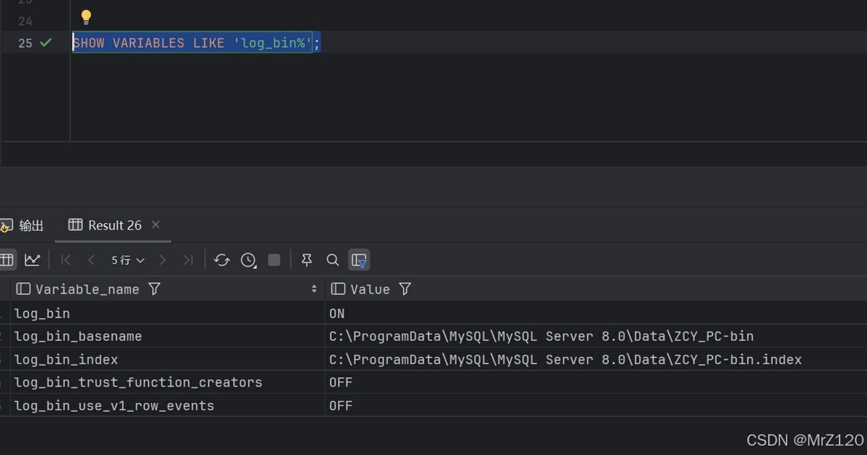Open search in result grid
This screenshot has width=867, height=455.
332,260
